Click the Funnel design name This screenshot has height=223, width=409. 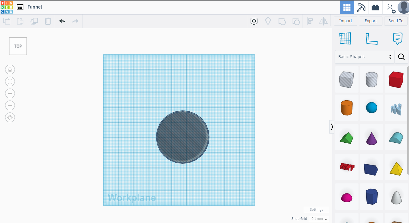click(35, 7)
